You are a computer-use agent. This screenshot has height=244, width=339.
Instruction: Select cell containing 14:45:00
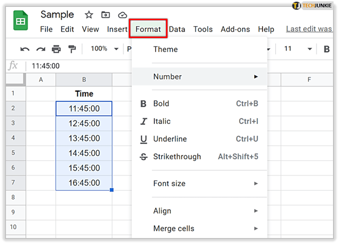tap(84, 153)
